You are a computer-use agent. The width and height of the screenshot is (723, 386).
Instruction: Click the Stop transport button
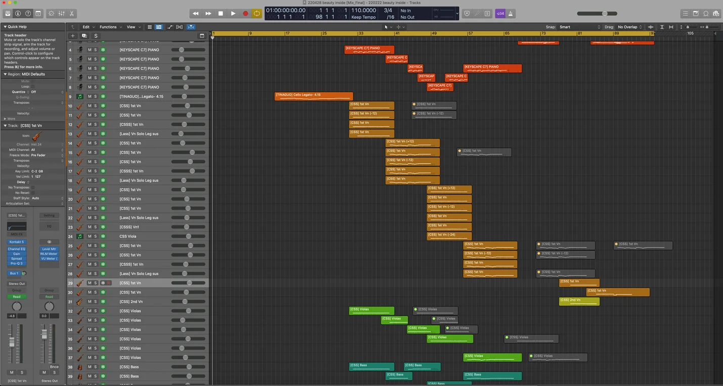click(220, 14)
